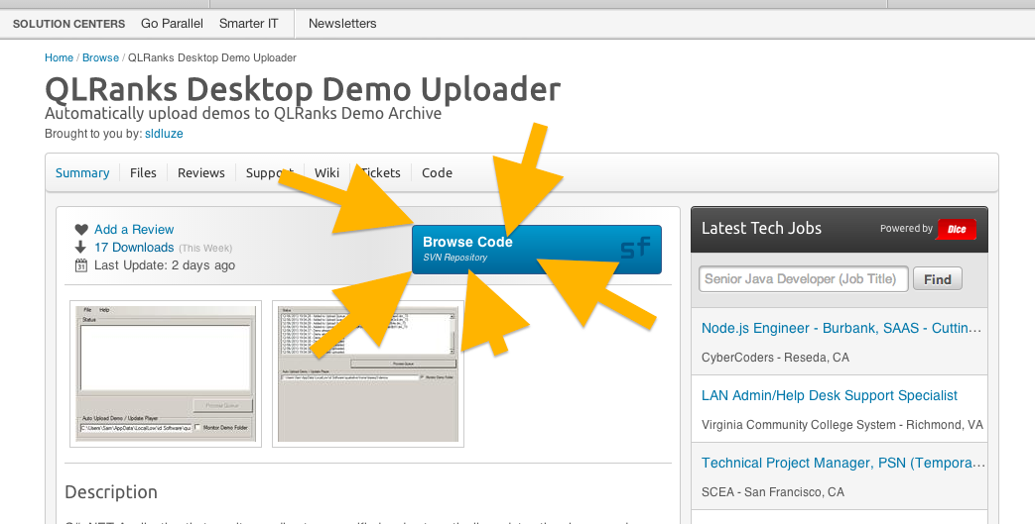Click the heart icon beside Add a Review

[81, 230]
